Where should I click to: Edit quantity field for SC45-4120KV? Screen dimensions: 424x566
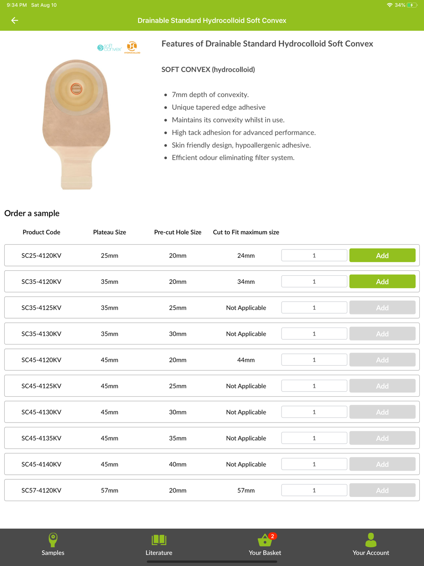314,360
